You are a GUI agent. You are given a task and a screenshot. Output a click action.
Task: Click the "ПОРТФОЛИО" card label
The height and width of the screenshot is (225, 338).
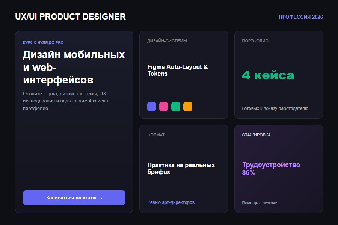[255, 41]
